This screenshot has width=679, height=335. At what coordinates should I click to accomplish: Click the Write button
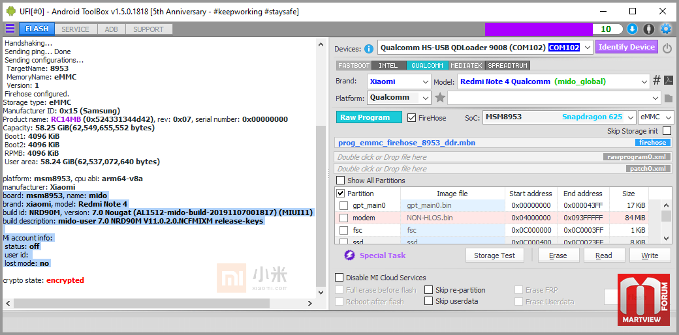(x=650, y=255)
